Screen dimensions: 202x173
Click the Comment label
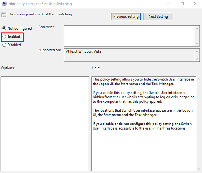tap(47, 27)
